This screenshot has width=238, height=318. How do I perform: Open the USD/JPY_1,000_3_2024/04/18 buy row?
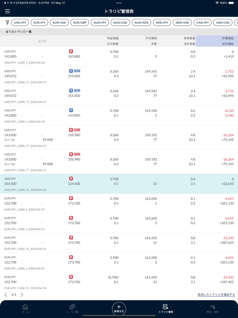pos(119,56)
